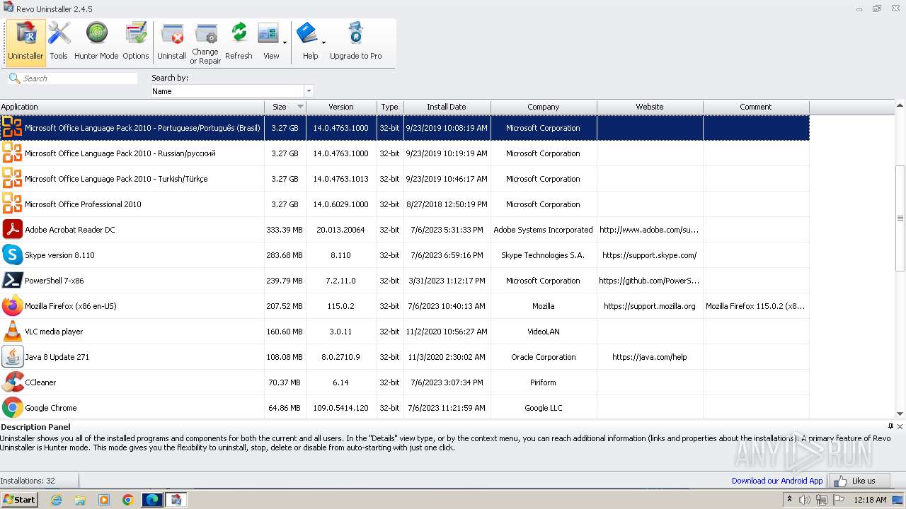Sort by Type column header
This screenshot has width=906, height=509.
[x=390, y=107]
